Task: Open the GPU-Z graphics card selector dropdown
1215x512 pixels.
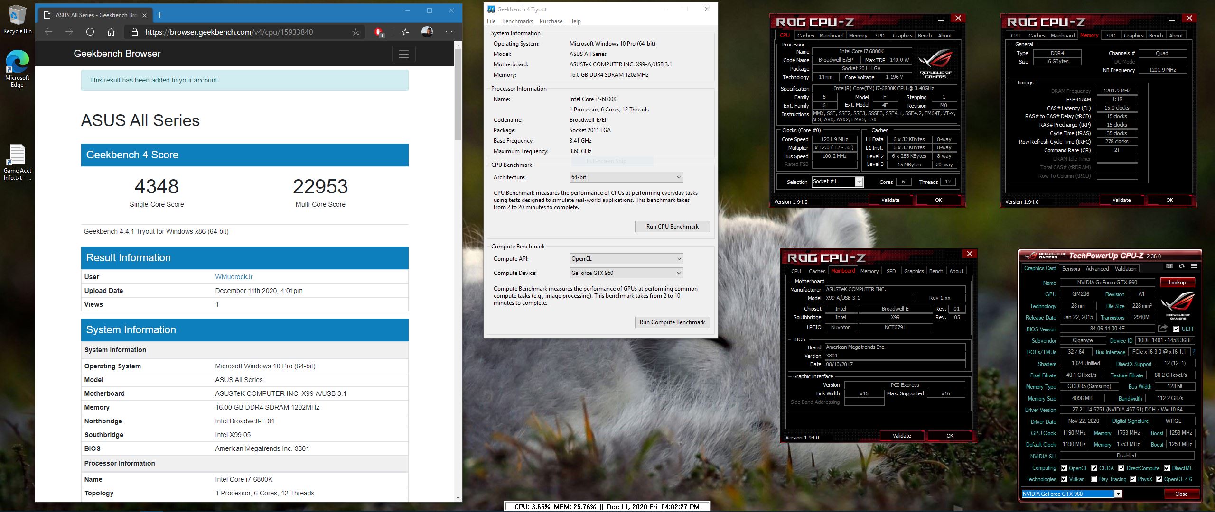Action: point(1072,494)
